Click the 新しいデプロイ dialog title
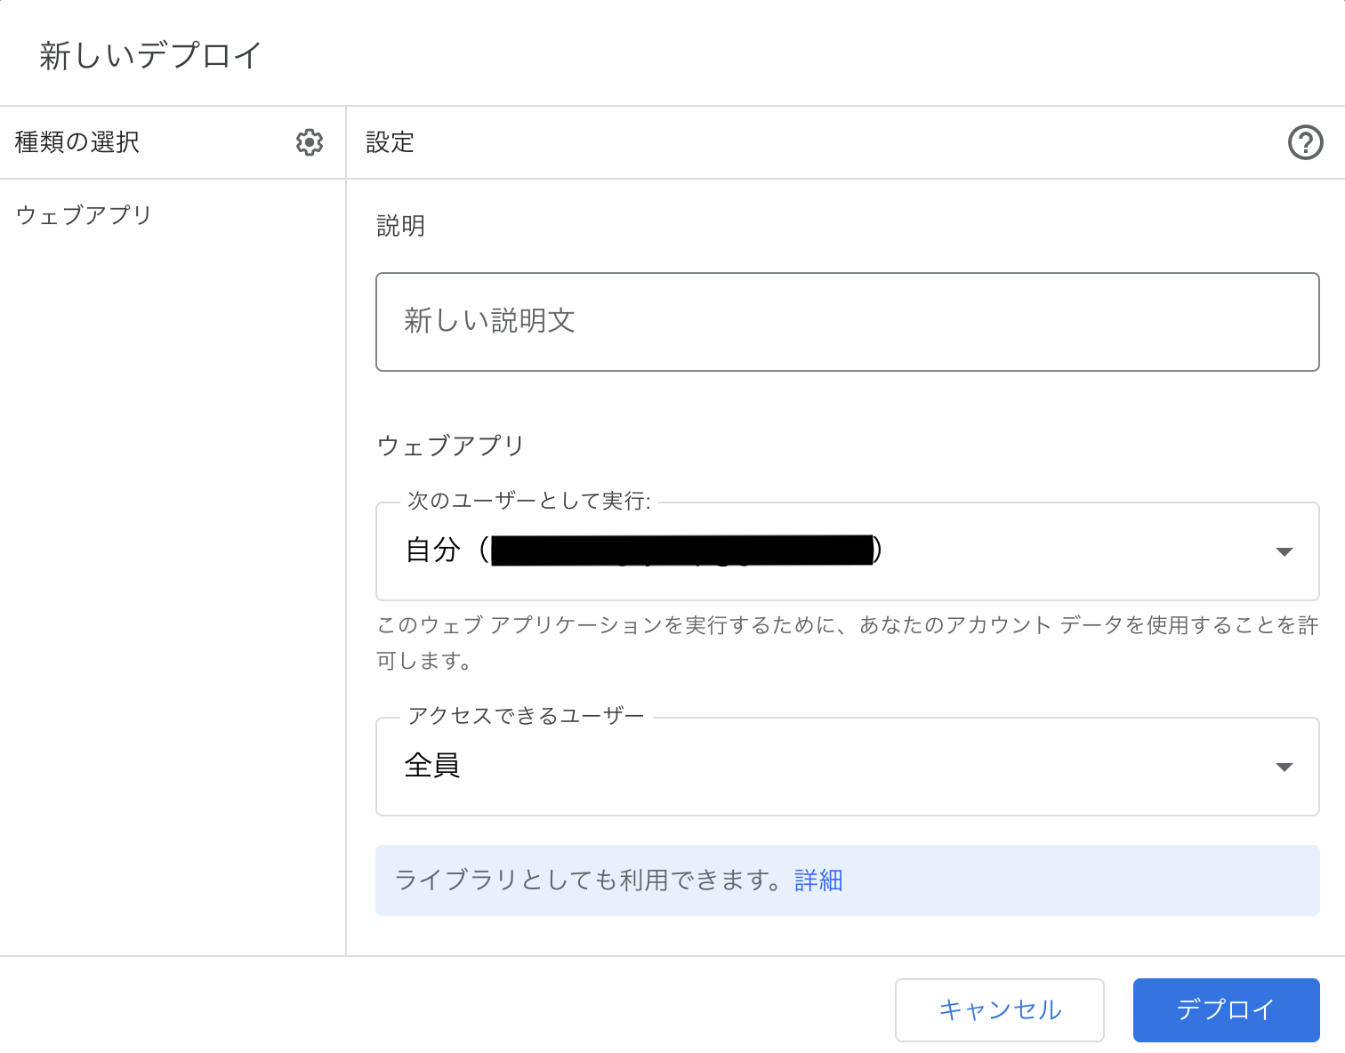The height and width of the screenshot is (1053, 1345). pos(149,54)
